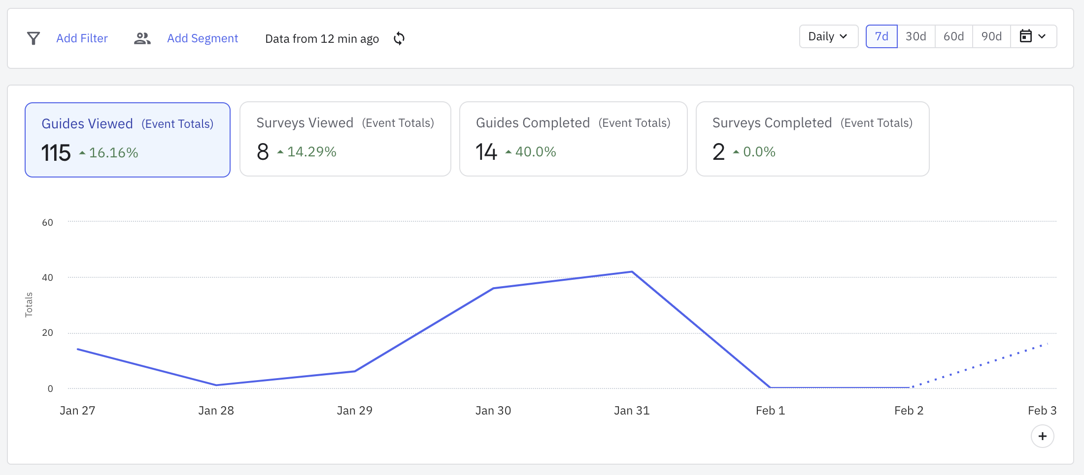1084x475 pixels.
Task: Select the 7d time range
Action: (x=881, y=36)
